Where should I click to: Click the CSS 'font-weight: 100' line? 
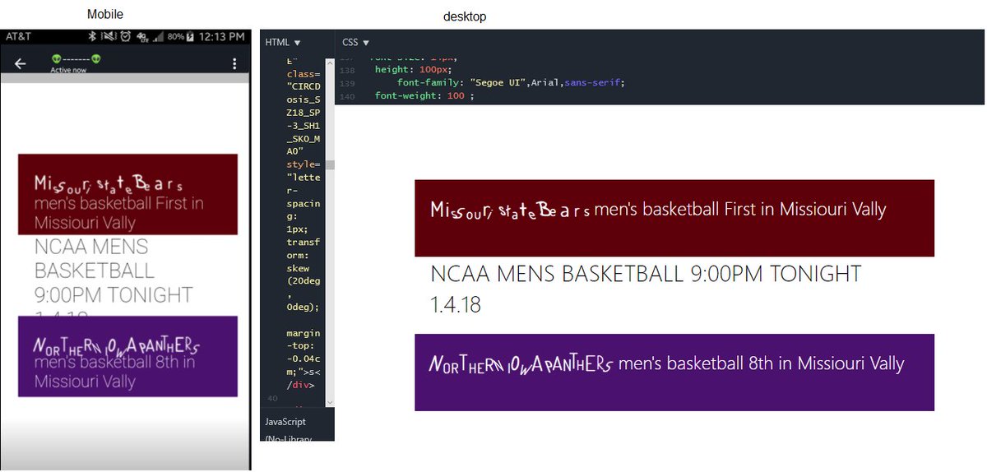tap(425, 96)
